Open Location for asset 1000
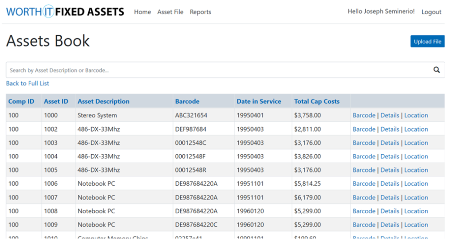Viewport: 453px width, 249px height. [416, 115]
